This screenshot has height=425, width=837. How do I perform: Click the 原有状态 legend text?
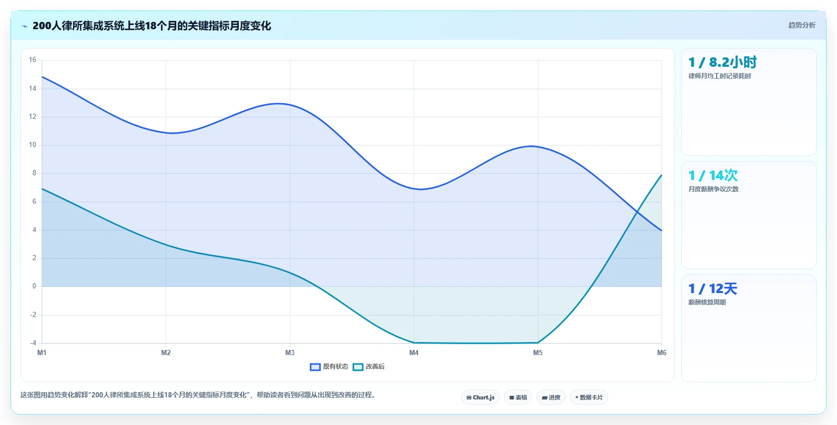[336, 367]
